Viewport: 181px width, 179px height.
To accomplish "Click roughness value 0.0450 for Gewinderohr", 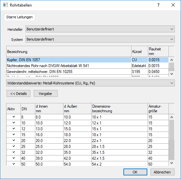I will coord(158,72).
